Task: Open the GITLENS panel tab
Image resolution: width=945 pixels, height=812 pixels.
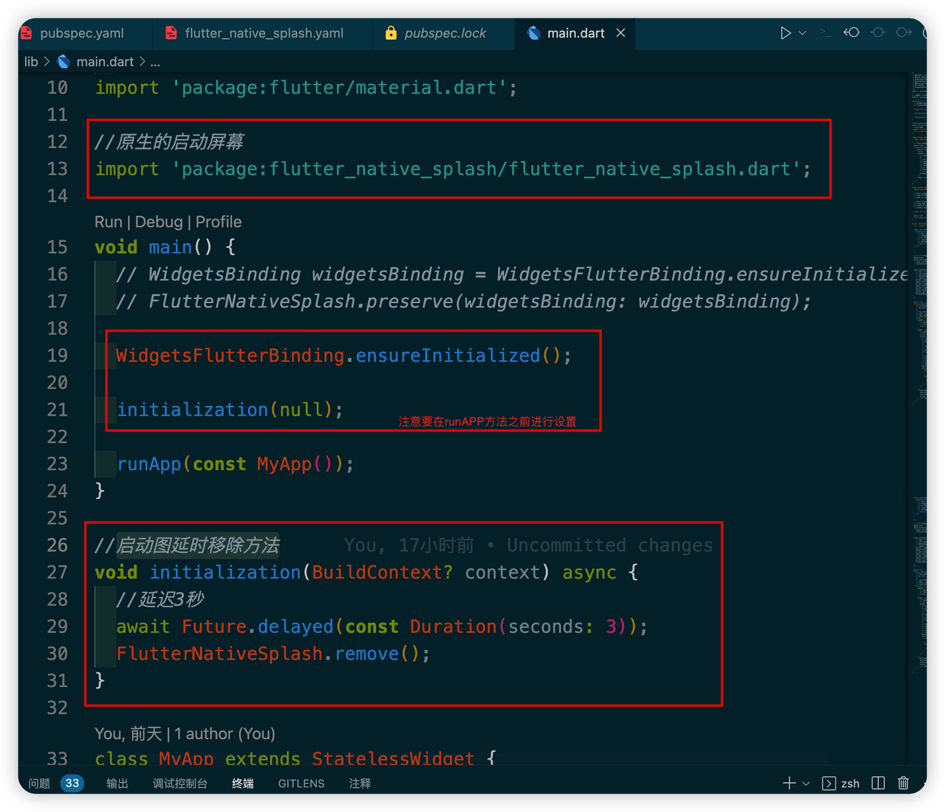Action: tap(301, 783)
